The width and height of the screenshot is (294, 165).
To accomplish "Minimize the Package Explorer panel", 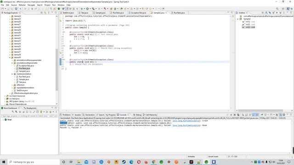I will pyautogui.click(x=52, y=13).
